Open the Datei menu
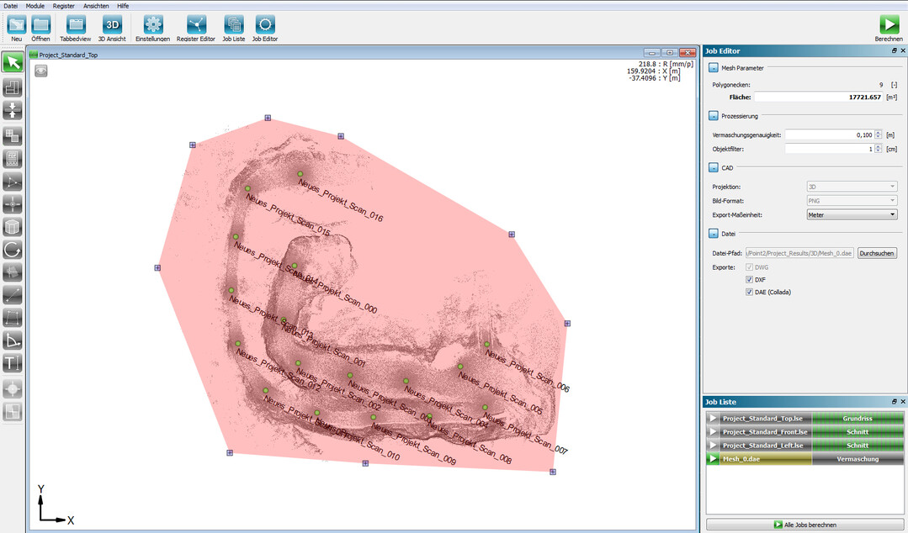908x533 pixels. coord(10,6)
